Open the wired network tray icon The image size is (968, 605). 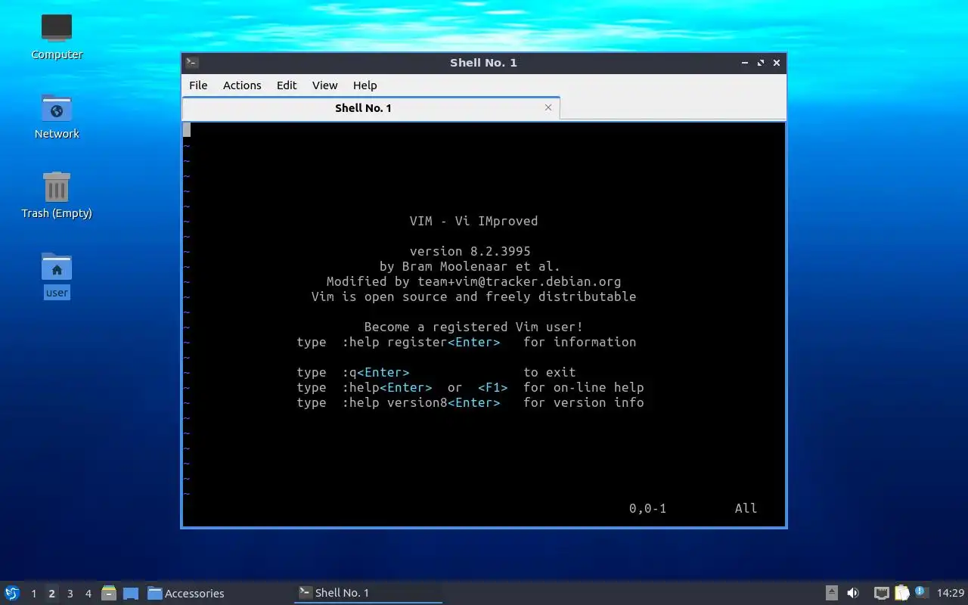[881, 593]
